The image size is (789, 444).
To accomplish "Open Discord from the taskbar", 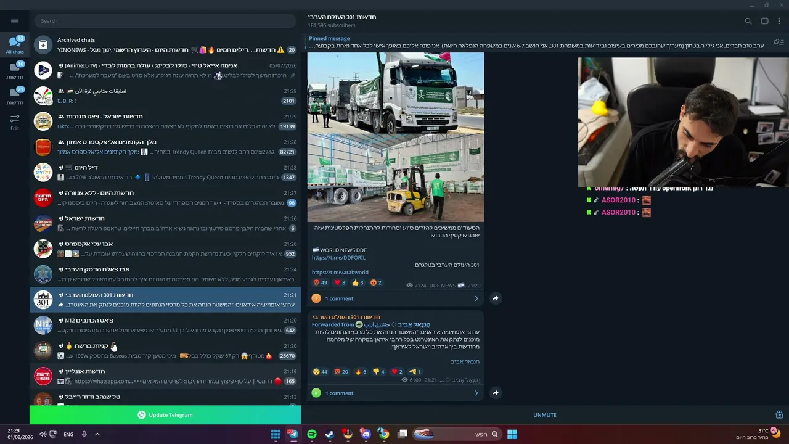I will tap(366, 434).
